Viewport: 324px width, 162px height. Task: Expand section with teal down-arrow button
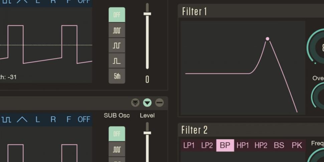pyautogui.click(x=147, y=103)
